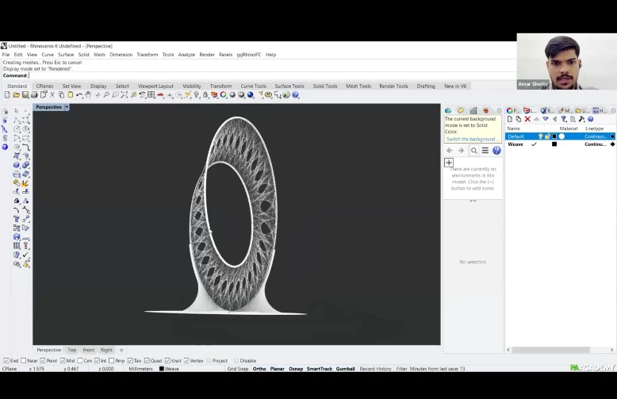Toggle the Default layer lightbulb visibility

tap(540, 136)
